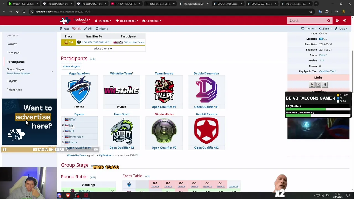
Task: Click the Show Players button
Action: tap(71, 66)
